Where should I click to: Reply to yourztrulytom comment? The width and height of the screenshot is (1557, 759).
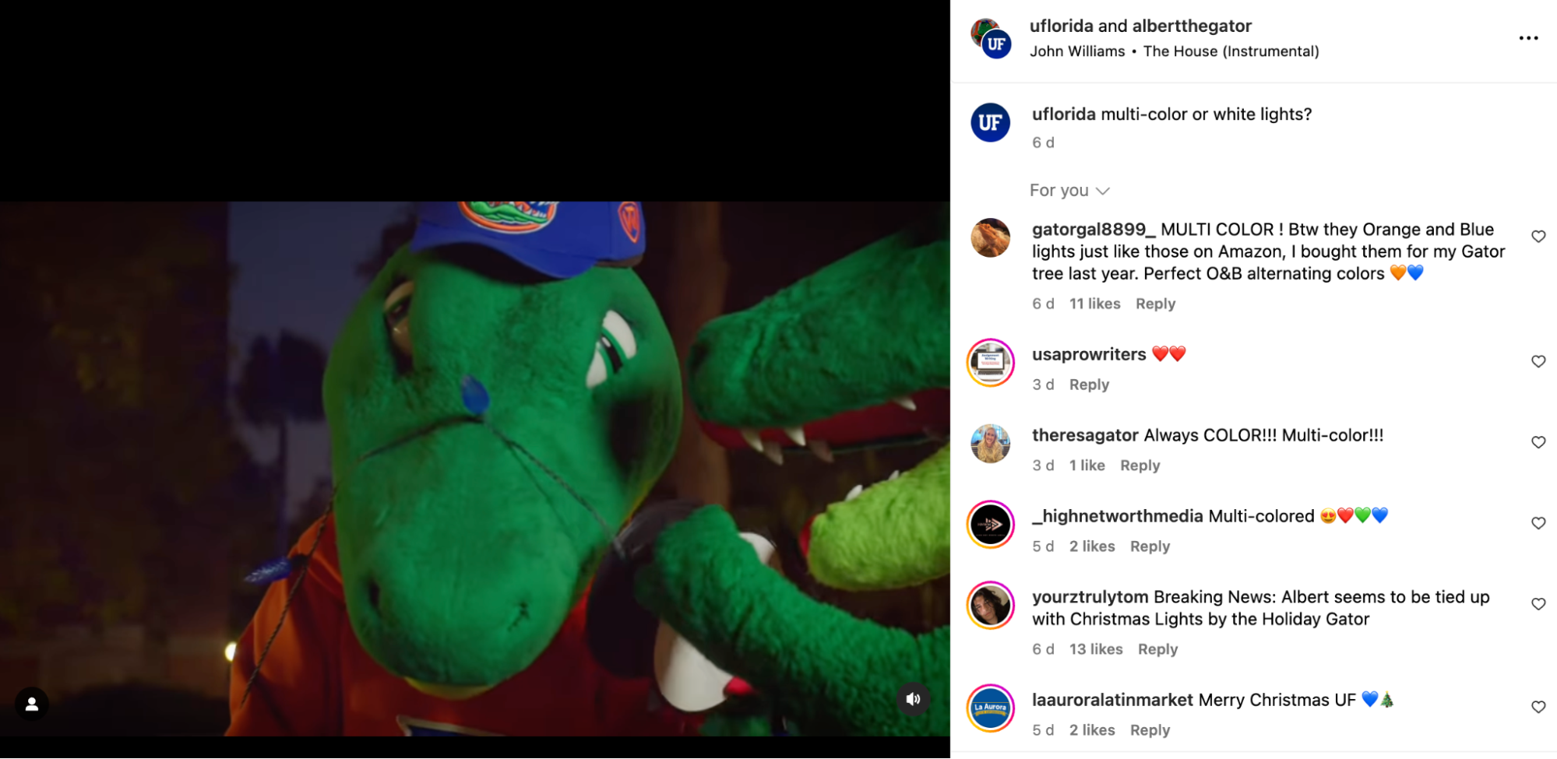(1157, 649)
